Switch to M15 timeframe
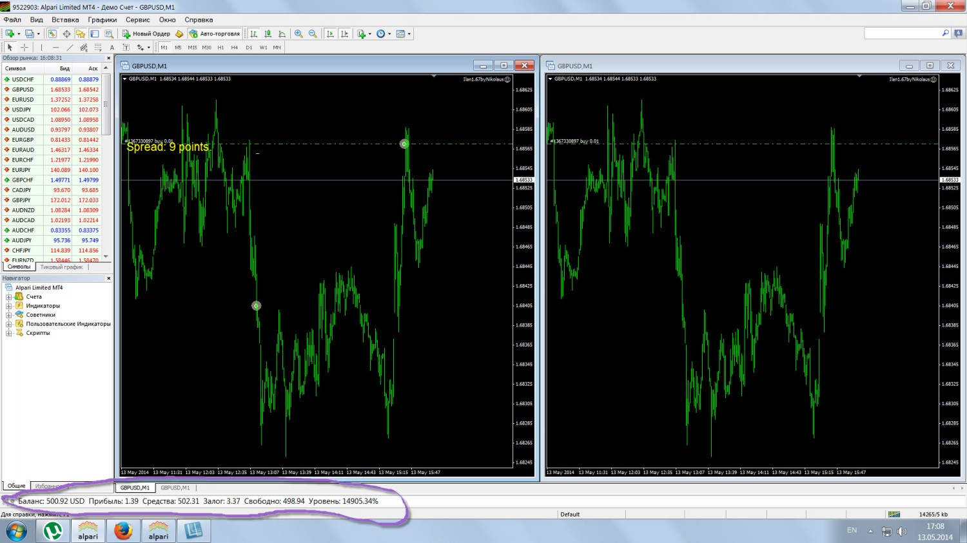Screen dimensions: 967x543 click(x=192, y=47)
